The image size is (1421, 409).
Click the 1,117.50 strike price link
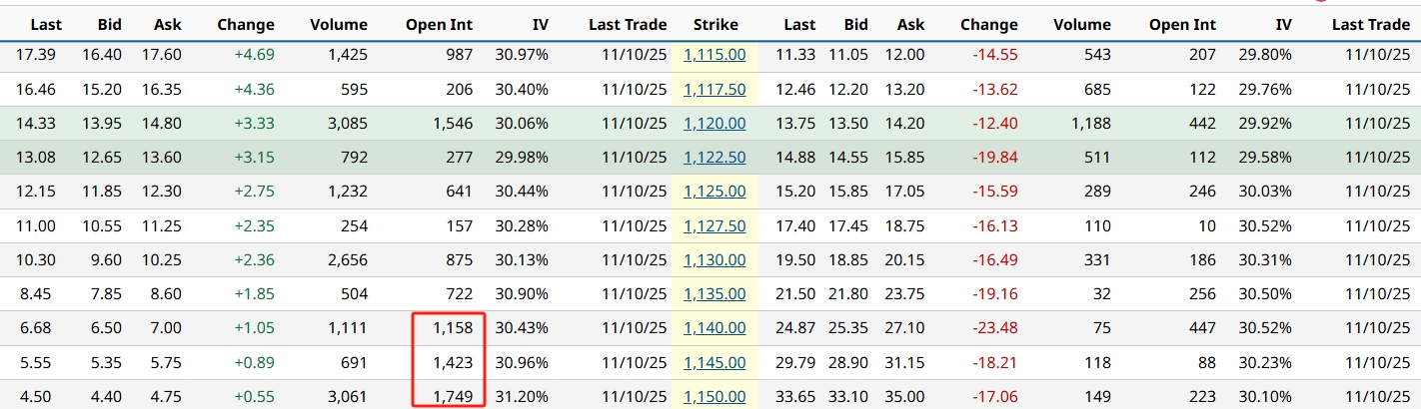click(x=714, y=90)
